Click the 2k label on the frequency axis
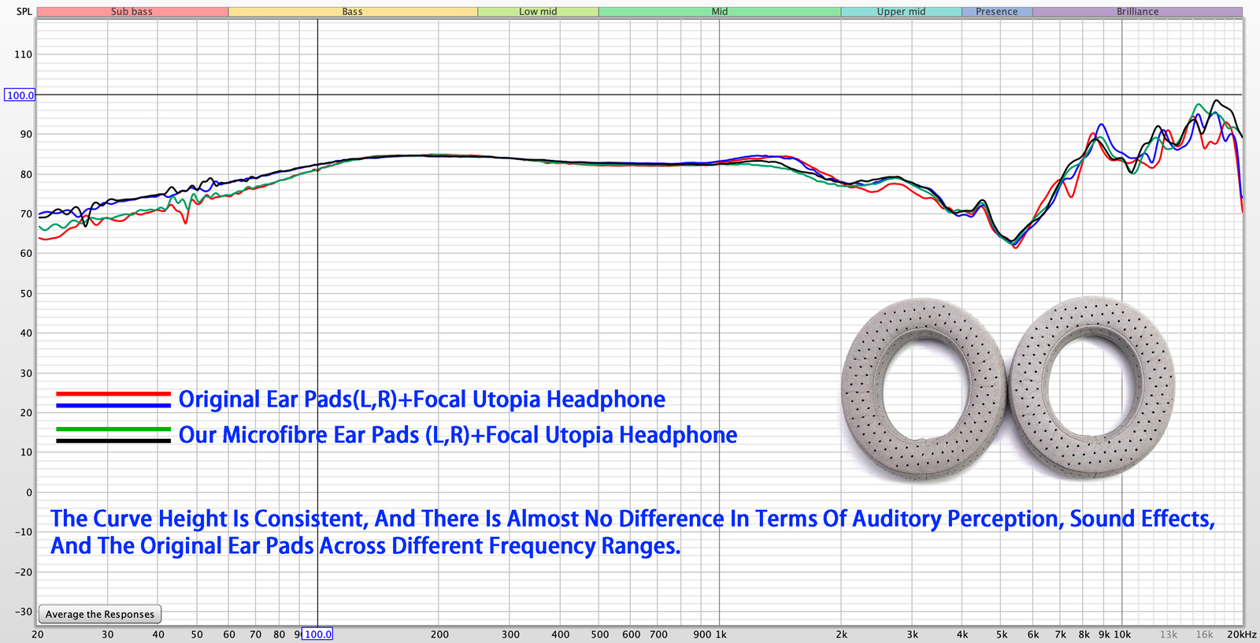Viewport: 1260px width, 643px height. tap(842, 634)
